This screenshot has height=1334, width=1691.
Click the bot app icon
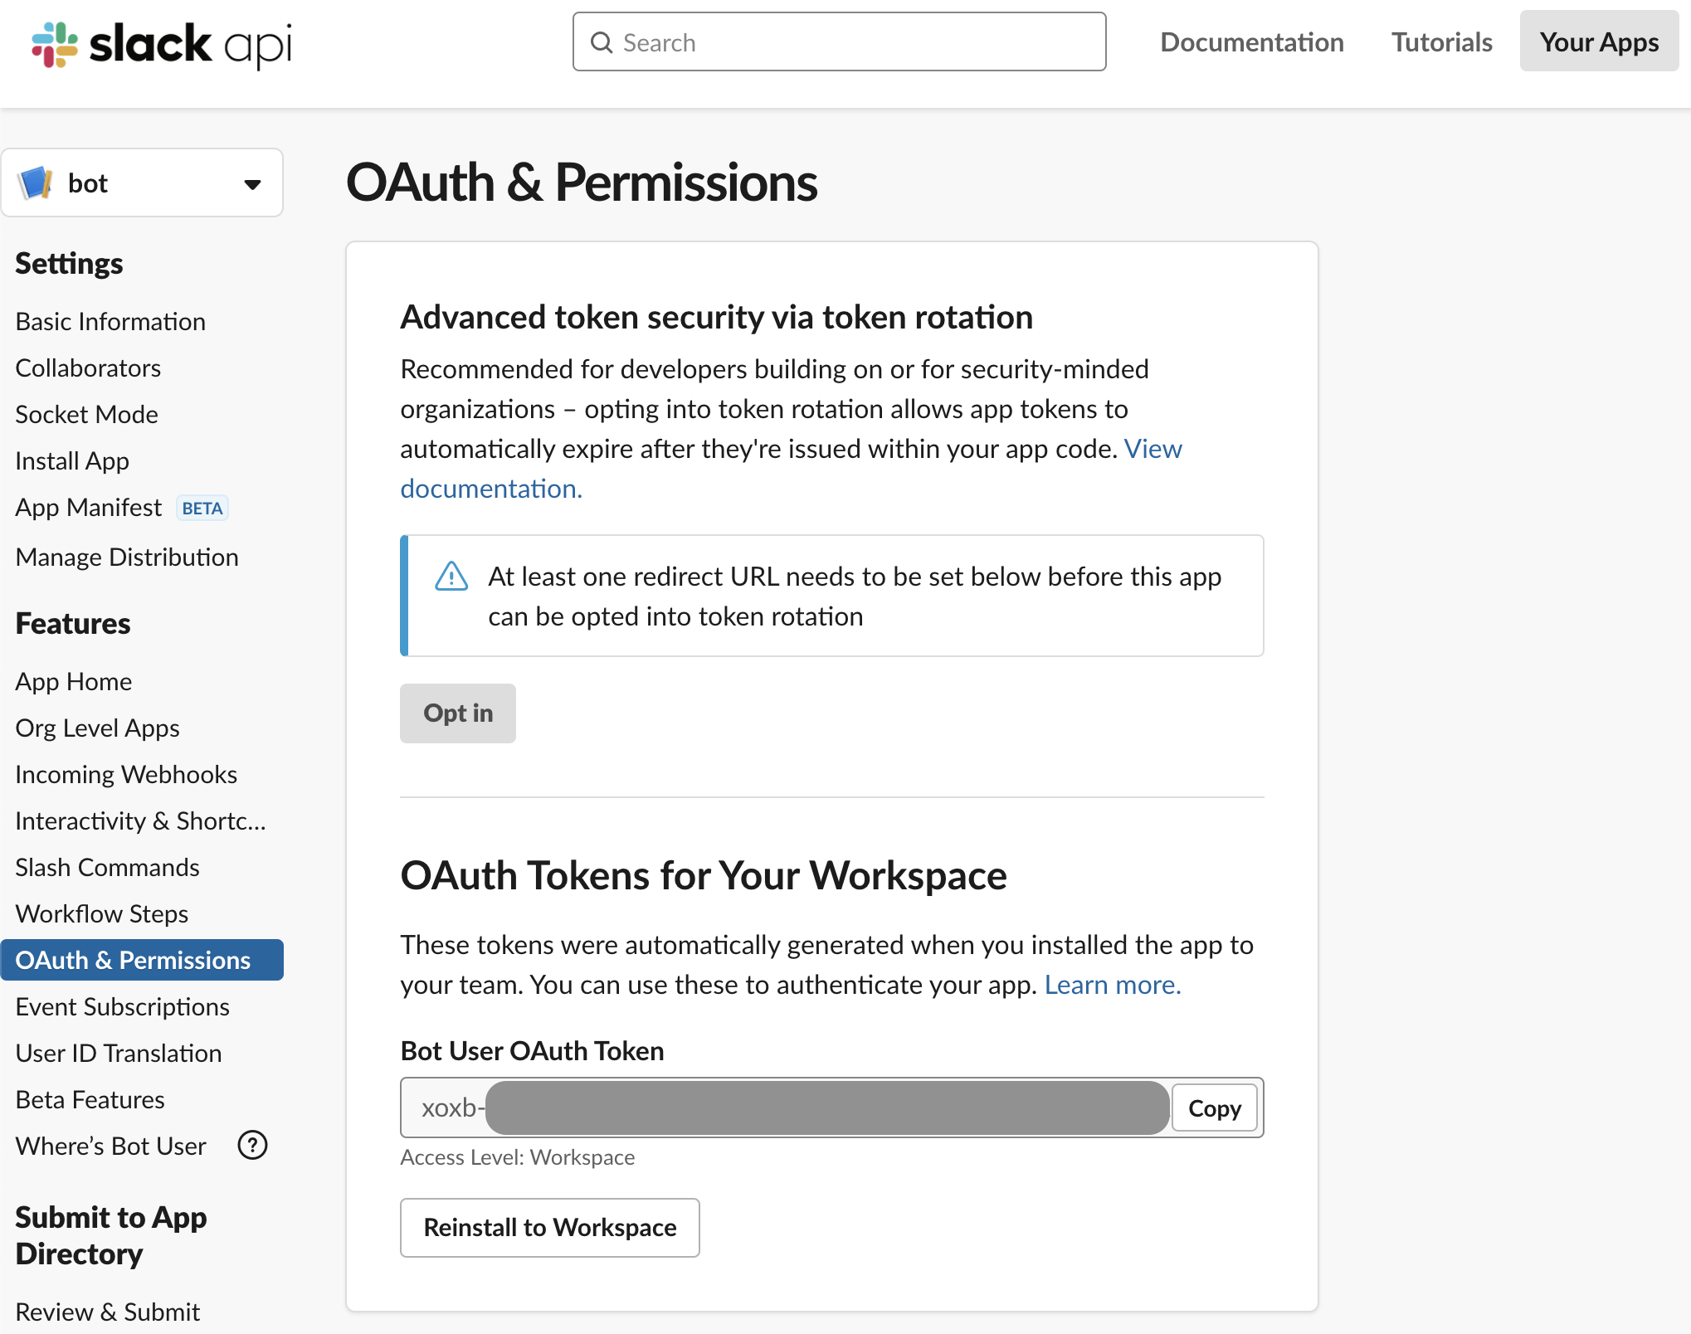pyautogui.click(x=36, y=183)
